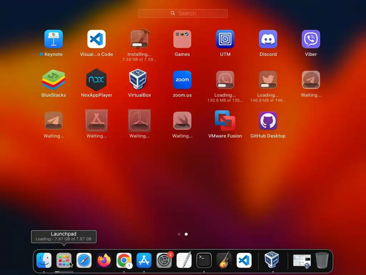Open Terminal from the Dock
366x275 pixels.
point(204,260)
